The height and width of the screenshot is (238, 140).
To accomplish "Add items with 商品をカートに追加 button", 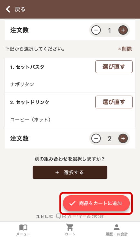I will [x=96, y=203].
